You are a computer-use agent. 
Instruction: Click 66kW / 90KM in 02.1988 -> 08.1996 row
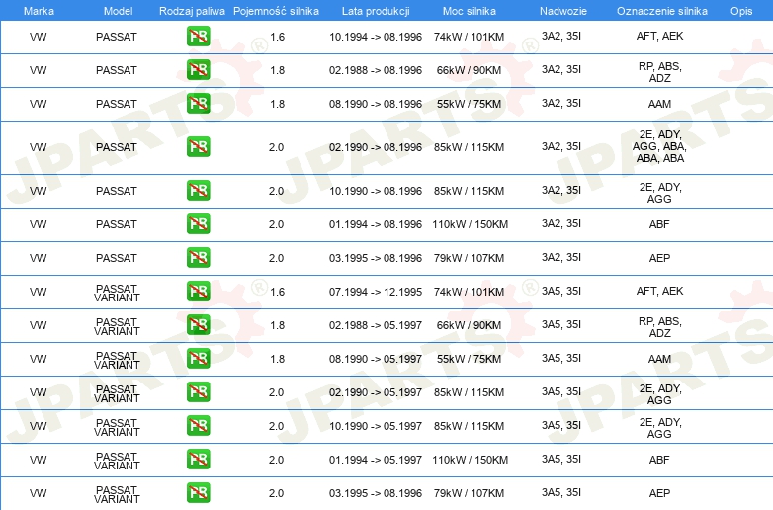469,70
